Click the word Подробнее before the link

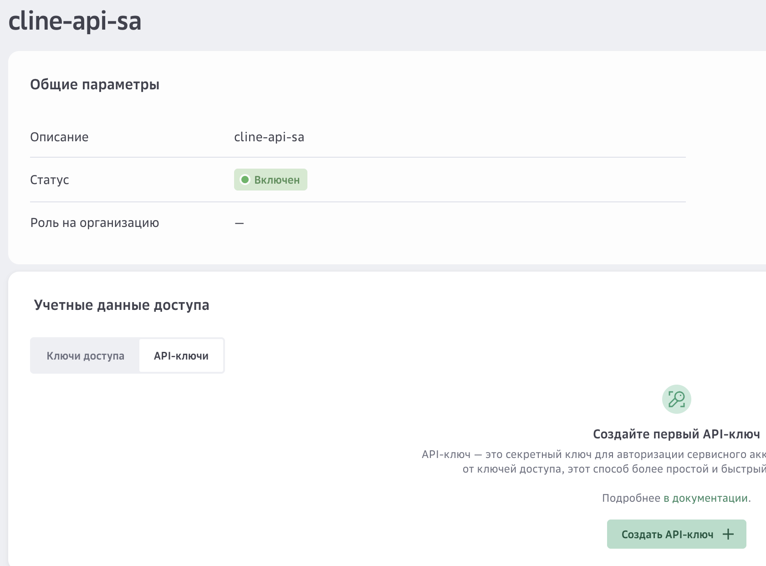(631, 498)
